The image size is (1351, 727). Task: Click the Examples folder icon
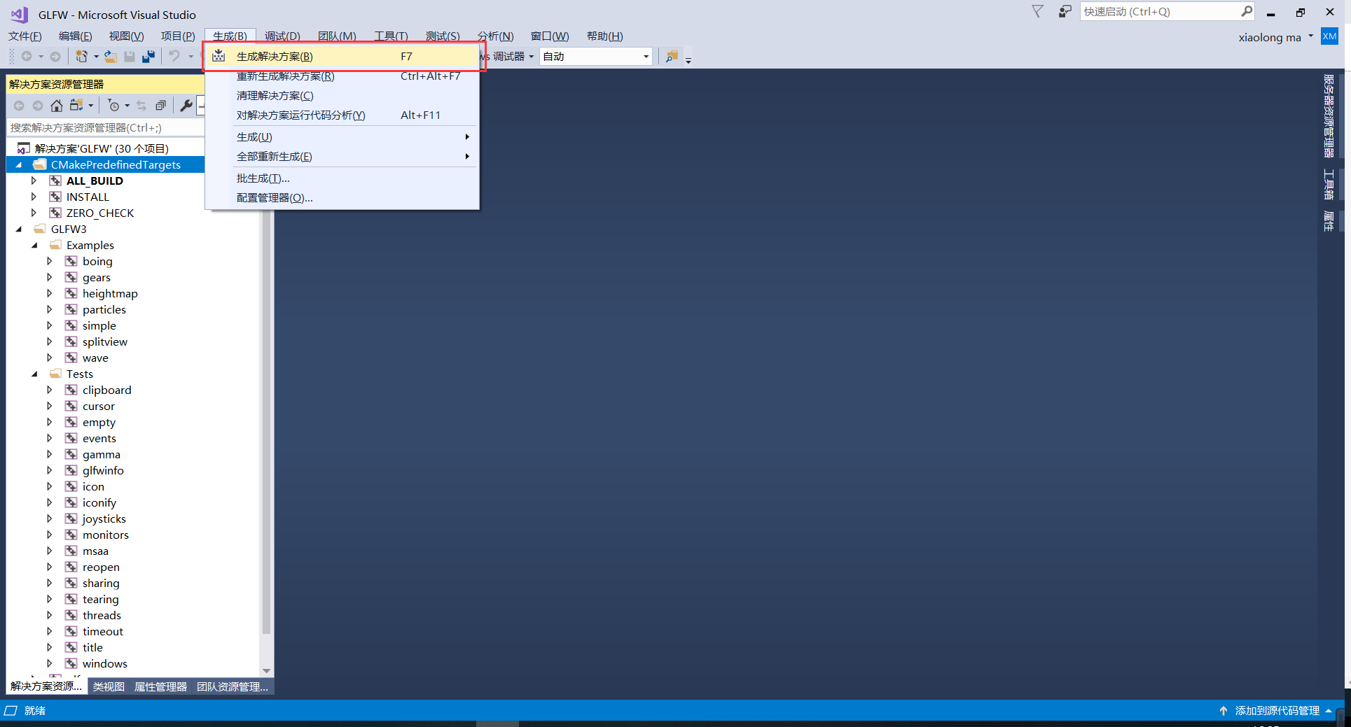55,245
